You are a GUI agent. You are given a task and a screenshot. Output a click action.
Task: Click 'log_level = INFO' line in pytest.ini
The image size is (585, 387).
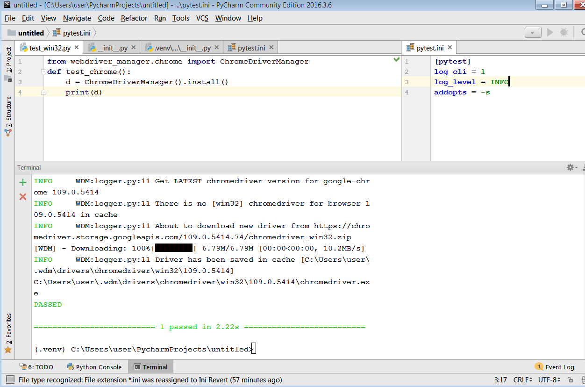471,82
